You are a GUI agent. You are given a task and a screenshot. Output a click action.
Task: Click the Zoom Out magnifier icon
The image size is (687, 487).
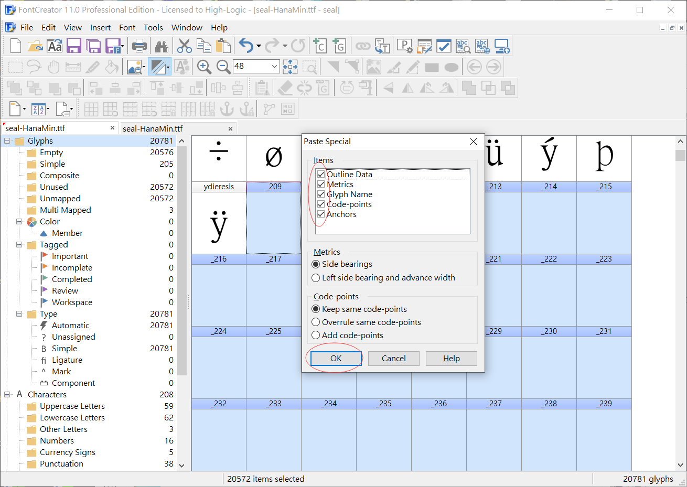coord(223,67)
